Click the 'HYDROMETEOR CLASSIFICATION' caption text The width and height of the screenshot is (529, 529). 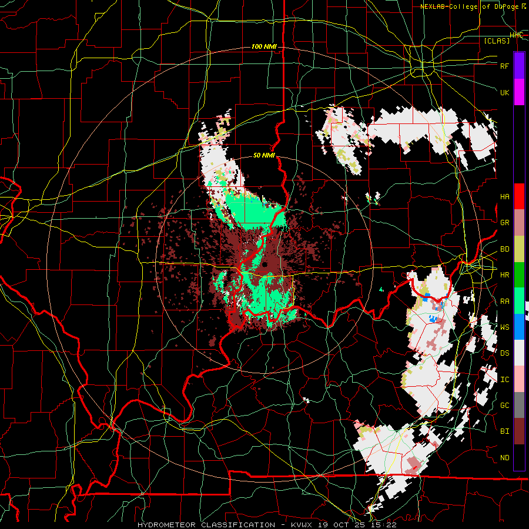tap(206, 525)
